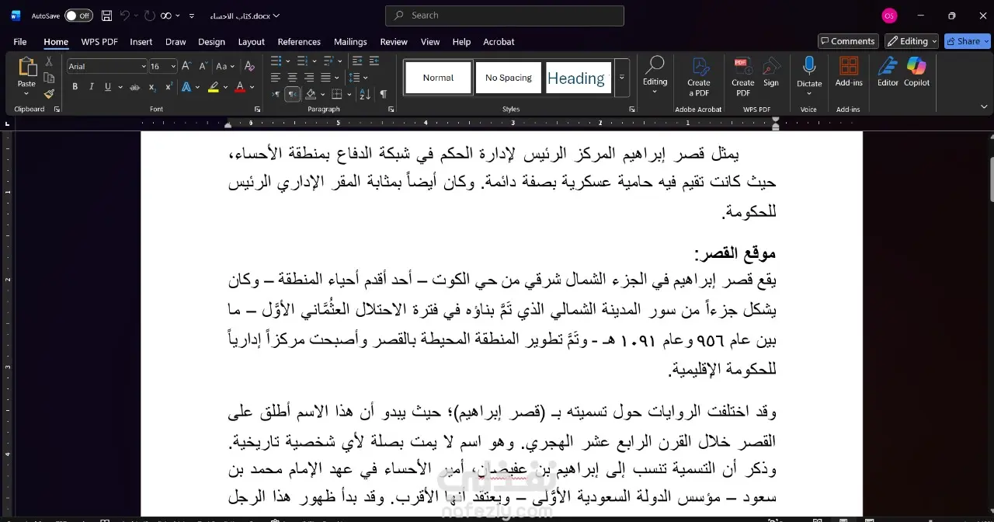Viewport: 994px width, 522px height.
Task: Select the Format Painter brush
Action: (x=49, y=94)
